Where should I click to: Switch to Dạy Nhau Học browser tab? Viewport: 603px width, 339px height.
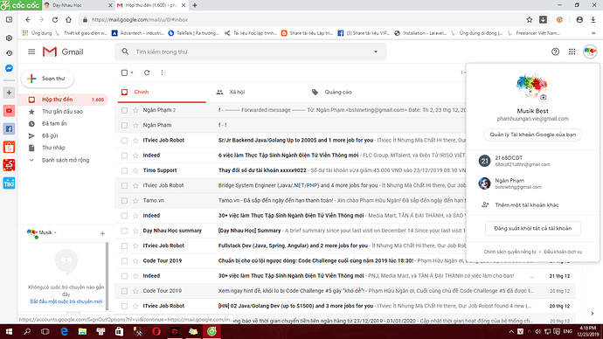tap(78, 5)
